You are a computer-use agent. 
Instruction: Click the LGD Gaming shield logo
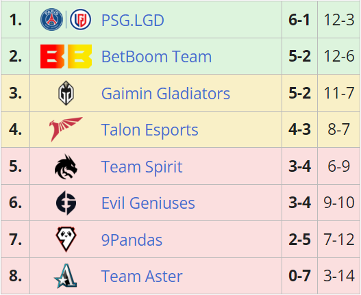point(80,20)
